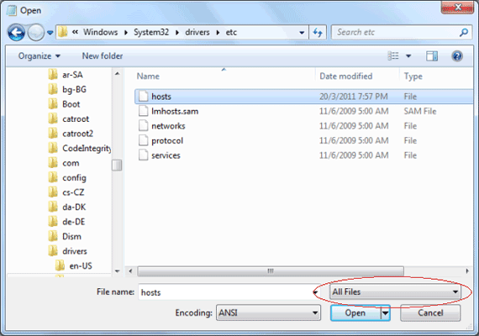
Task: Select the networks file
Action: (304, 126)
